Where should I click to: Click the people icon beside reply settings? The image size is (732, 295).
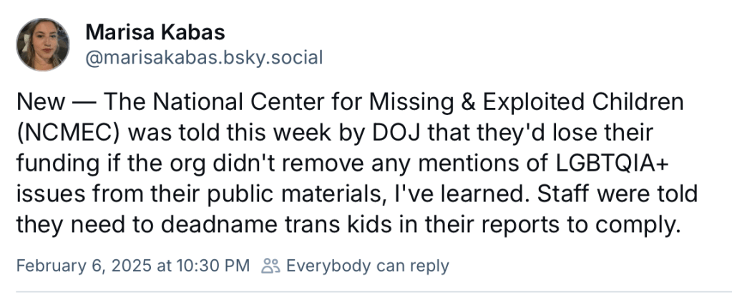[x=270, y=266]
